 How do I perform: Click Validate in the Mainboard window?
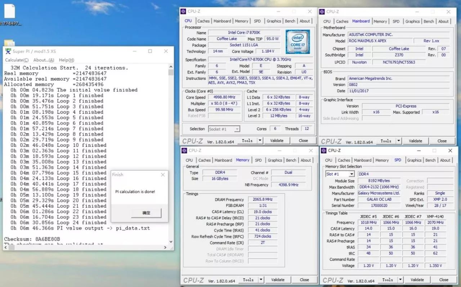(415, 141)
